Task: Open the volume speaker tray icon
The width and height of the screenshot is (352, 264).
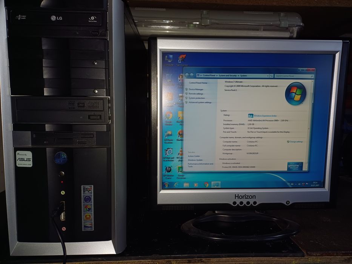Action: [299, 184]
